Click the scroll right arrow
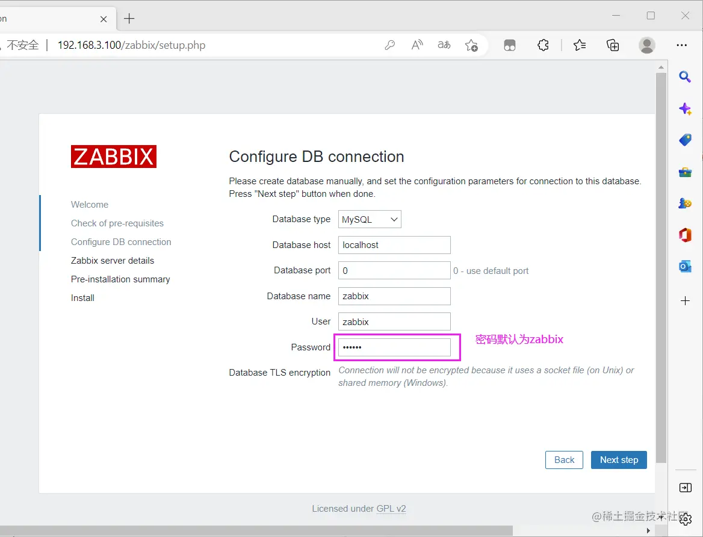Image resolution: width=703 pixels, height=537 pixels. [x=648, y=531]
